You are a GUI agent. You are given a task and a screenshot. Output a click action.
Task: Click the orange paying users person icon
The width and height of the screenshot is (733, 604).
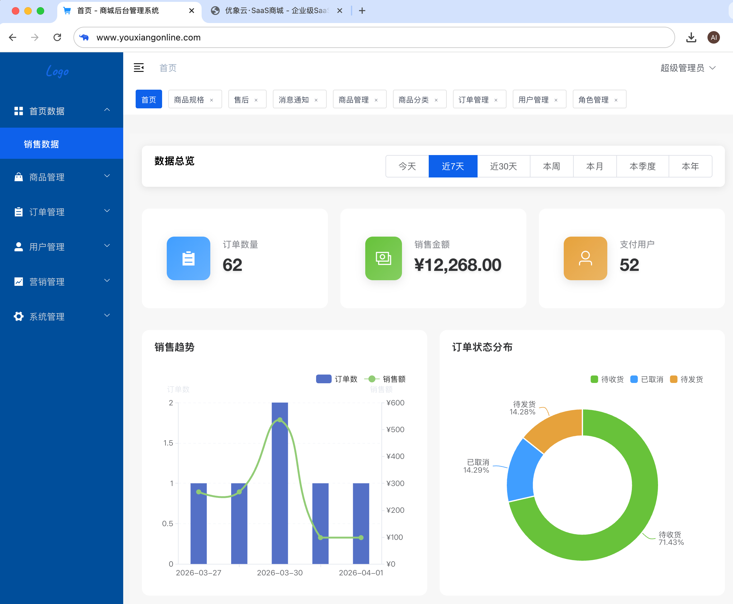pyautogui.click(x=585, y=258)
